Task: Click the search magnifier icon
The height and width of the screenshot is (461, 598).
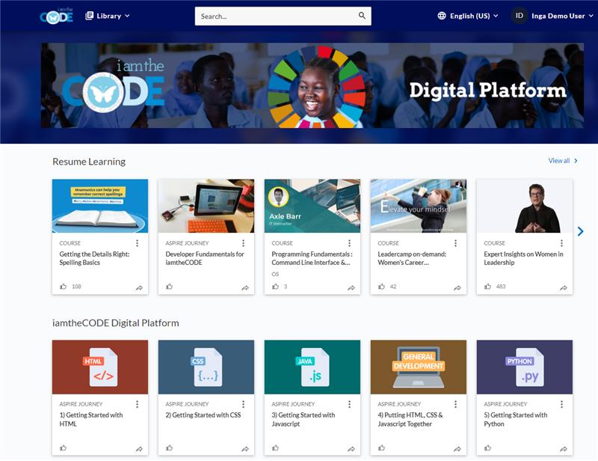Action: click(362, 16)
